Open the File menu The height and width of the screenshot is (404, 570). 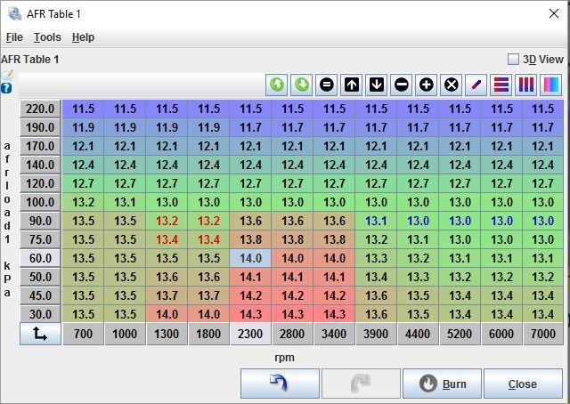(14, 37)
